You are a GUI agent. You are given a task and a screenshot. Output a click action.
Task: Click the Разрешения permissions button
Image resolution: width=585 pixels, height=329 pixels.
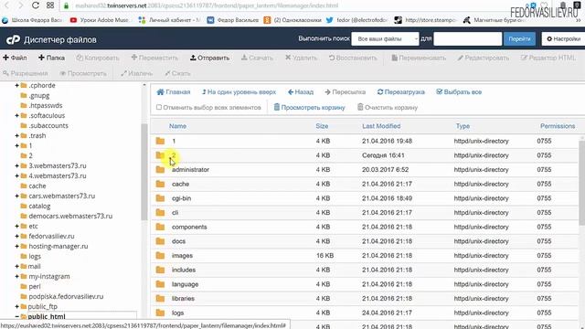tap(26, 73)
